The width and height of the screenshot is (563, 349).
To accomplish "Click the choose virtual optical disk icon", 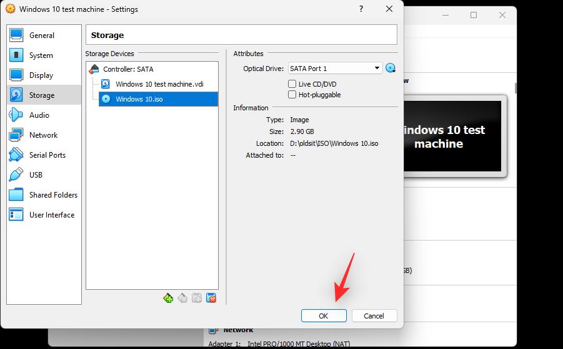I will (x=391, y=68).
